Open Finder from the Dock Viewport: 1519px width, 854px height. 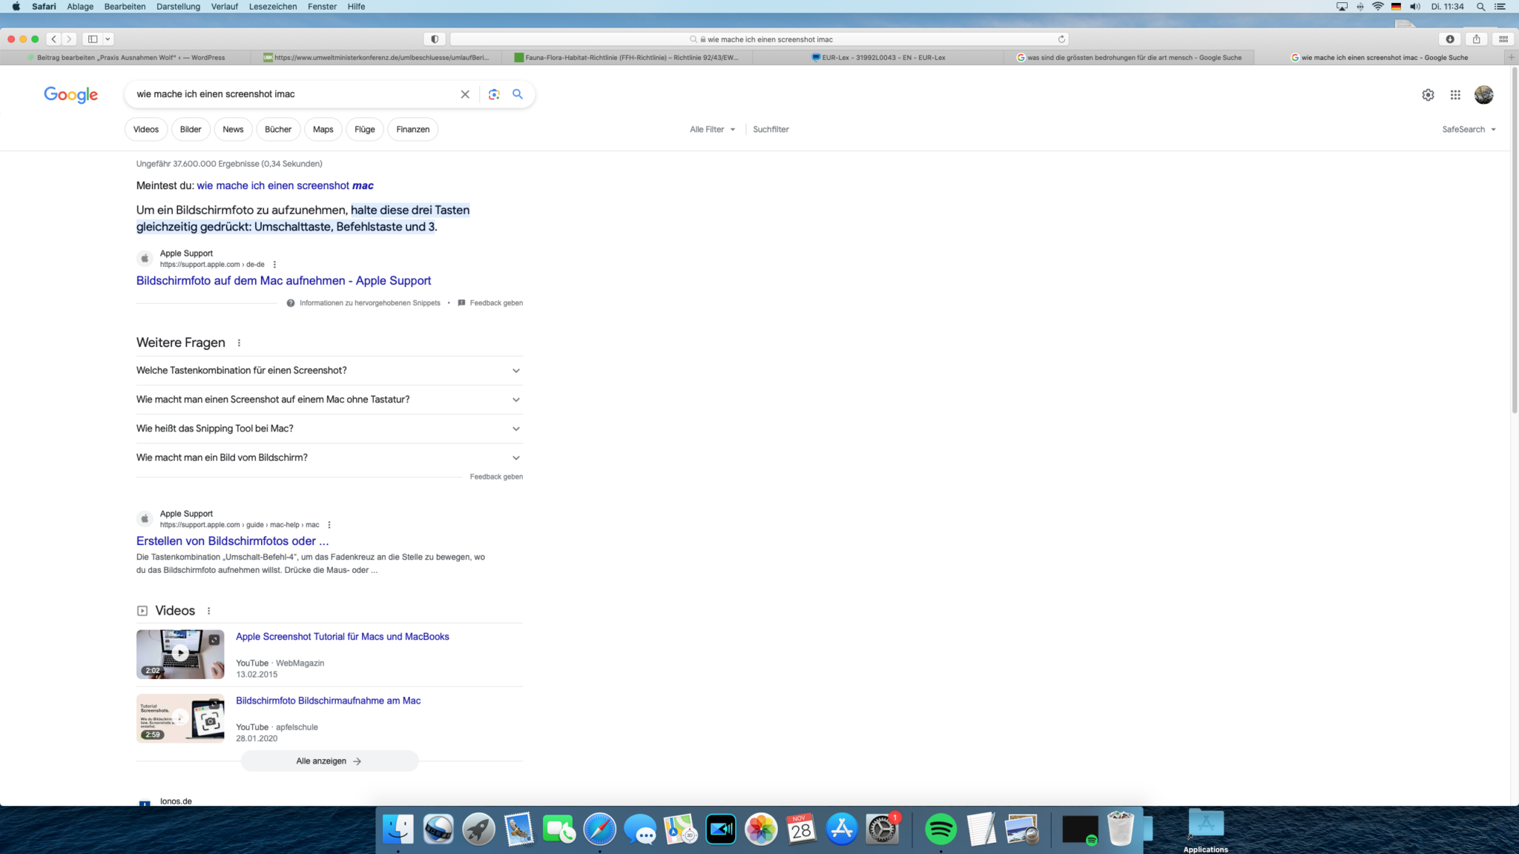point(398,829)
